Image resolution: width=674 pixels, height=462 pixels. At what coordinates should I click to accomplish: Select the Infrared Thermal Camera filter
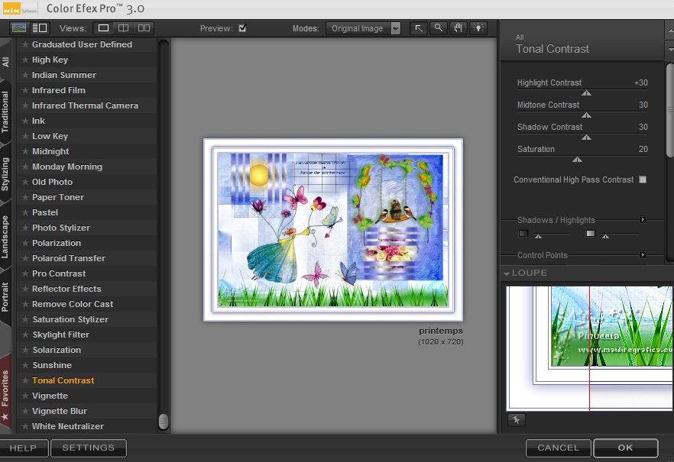[x=87, y=105]
